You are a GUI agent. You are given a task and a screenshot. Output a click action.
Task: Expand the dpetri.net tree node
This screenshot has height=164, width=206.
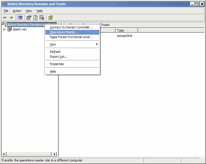(x=4, y=30)
